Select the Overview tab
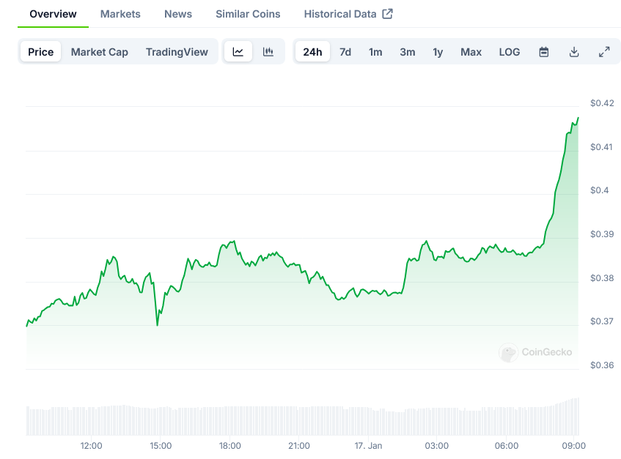Image resolution: width=621 pixels, height=459 pixels. 53,14
